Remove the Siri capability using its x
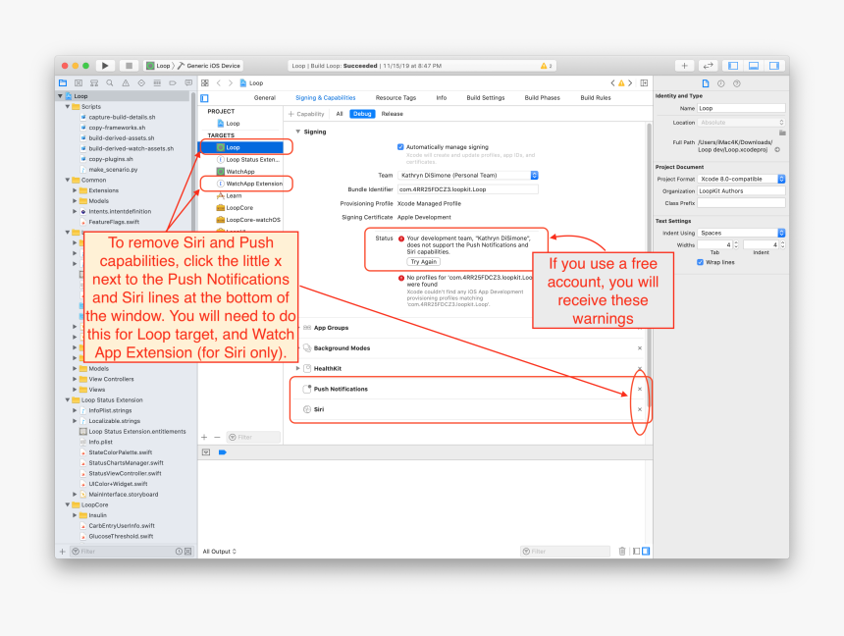Image resolution: width=844 pixels, height=636 pixels. (x=640, y=409)
